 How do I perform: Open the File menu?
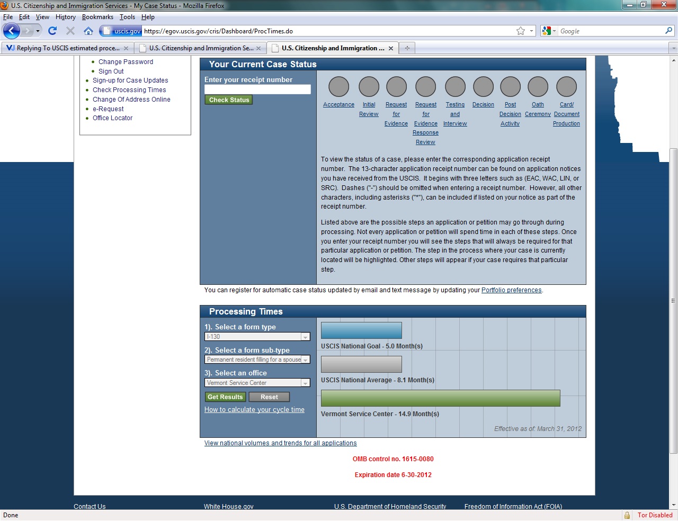[8, 17]
